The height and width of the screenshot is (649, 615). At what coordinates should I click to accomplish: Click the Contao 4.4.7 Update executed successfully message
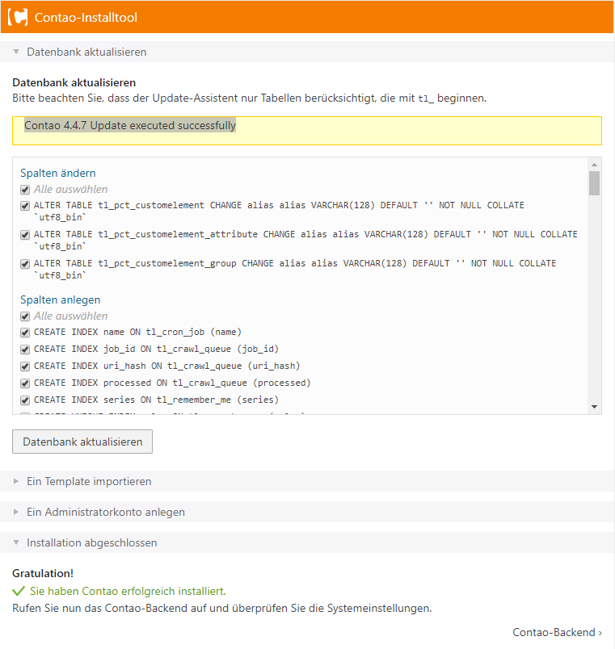pyautogui.click(x=130, y=125)
